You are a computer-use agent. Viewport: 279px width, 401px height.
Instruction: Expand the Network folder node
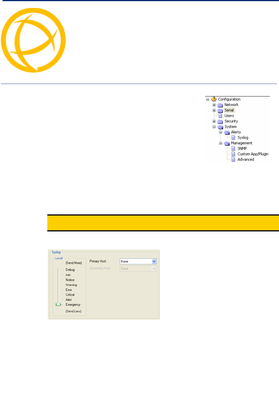(x=214, y=105)
